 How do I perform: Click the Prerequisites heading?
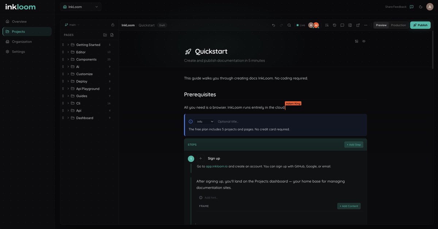(200, 94)
